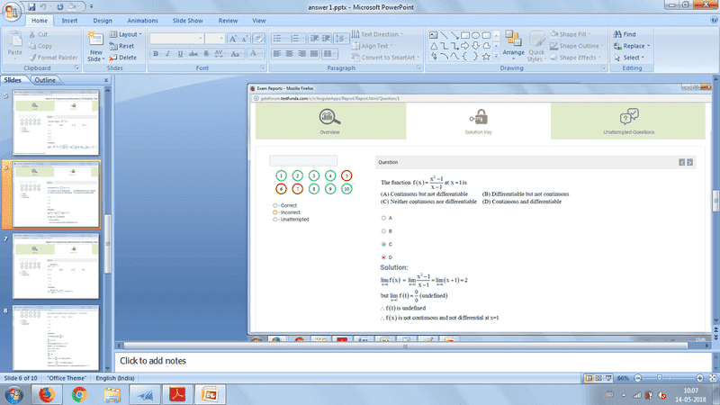Switch to the Outline pane tab
The width and height of the screenshot is (720, 405).
[44, 80]
